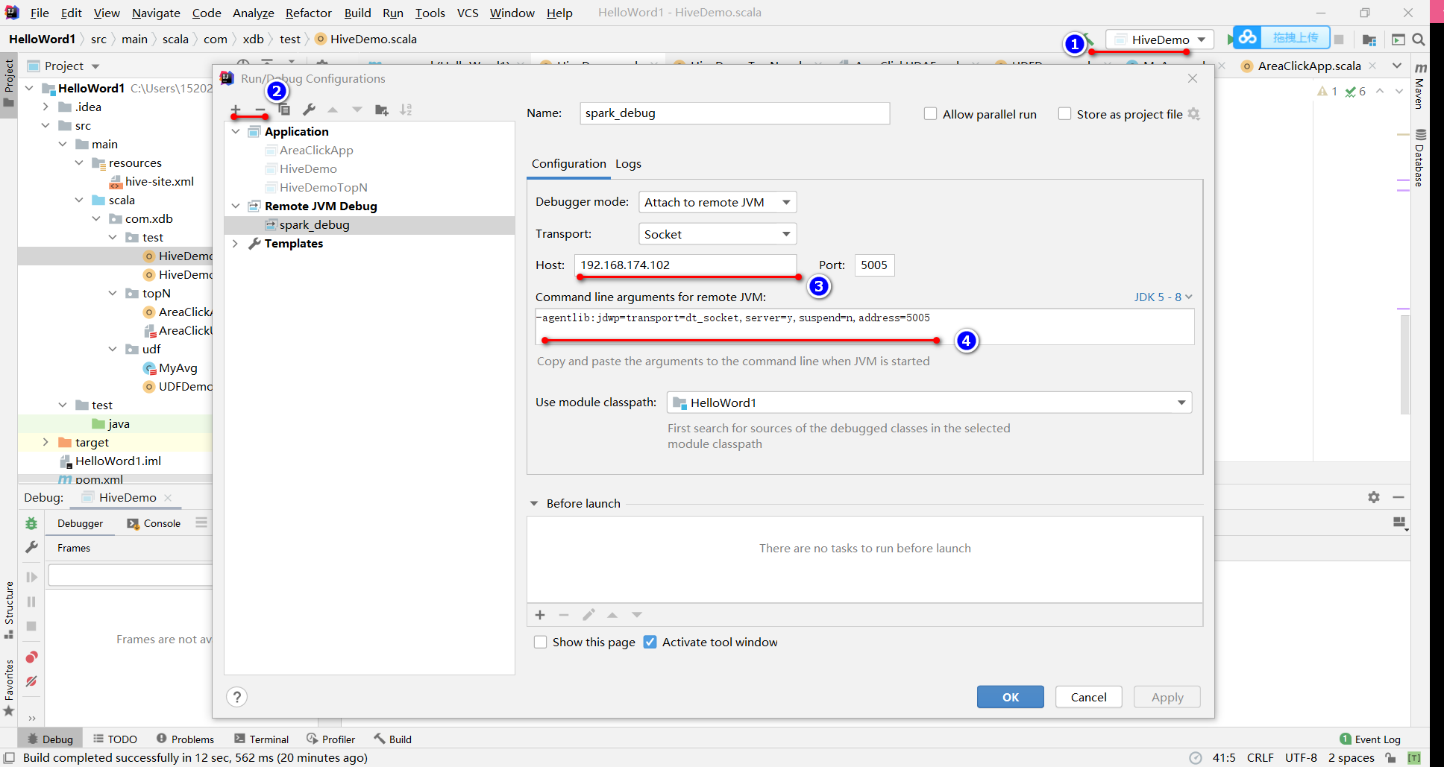Open Favorites tool window on left sidebar

click(x=9, y=687)
